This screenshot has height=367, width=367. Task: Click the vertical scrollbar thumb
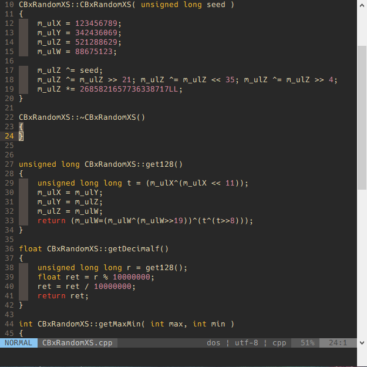tap(362, 117)
